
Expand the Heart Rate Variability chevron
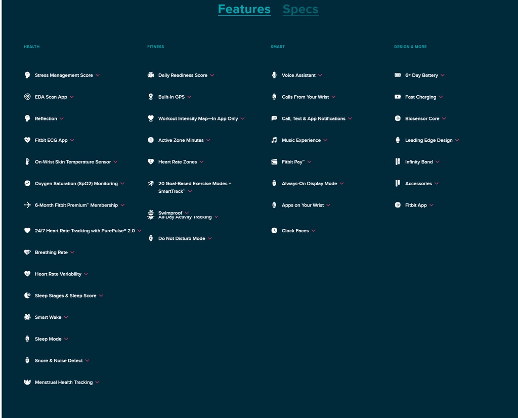86,274
